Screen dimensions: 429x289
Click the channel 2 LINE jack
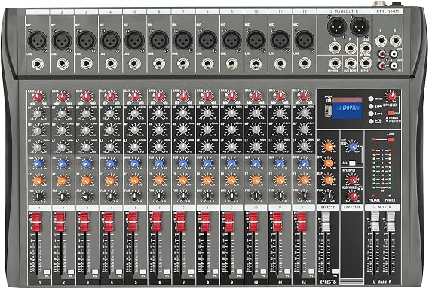62,64
